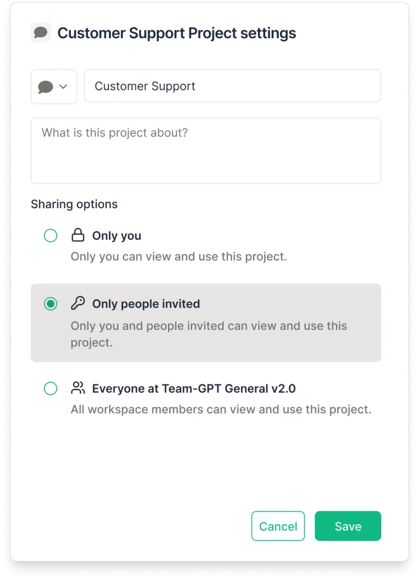The image size is (419, 580).
Task: Select the Only people invited radio button
Action: (51, 304)
